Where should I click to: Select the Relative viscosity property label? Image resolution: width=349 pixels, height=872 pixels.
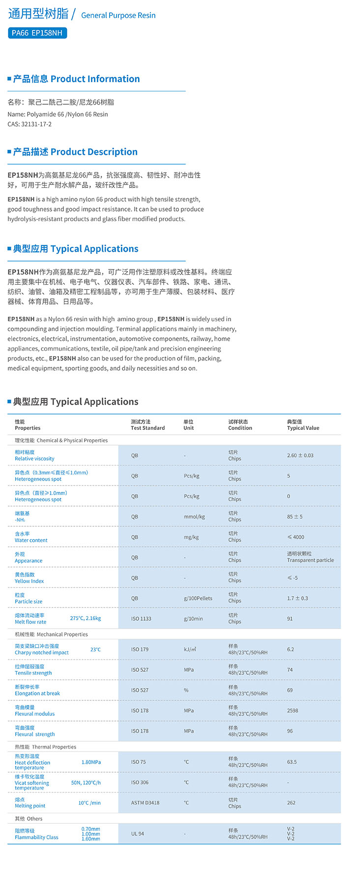pyautogui.click(x=34, y=458)
